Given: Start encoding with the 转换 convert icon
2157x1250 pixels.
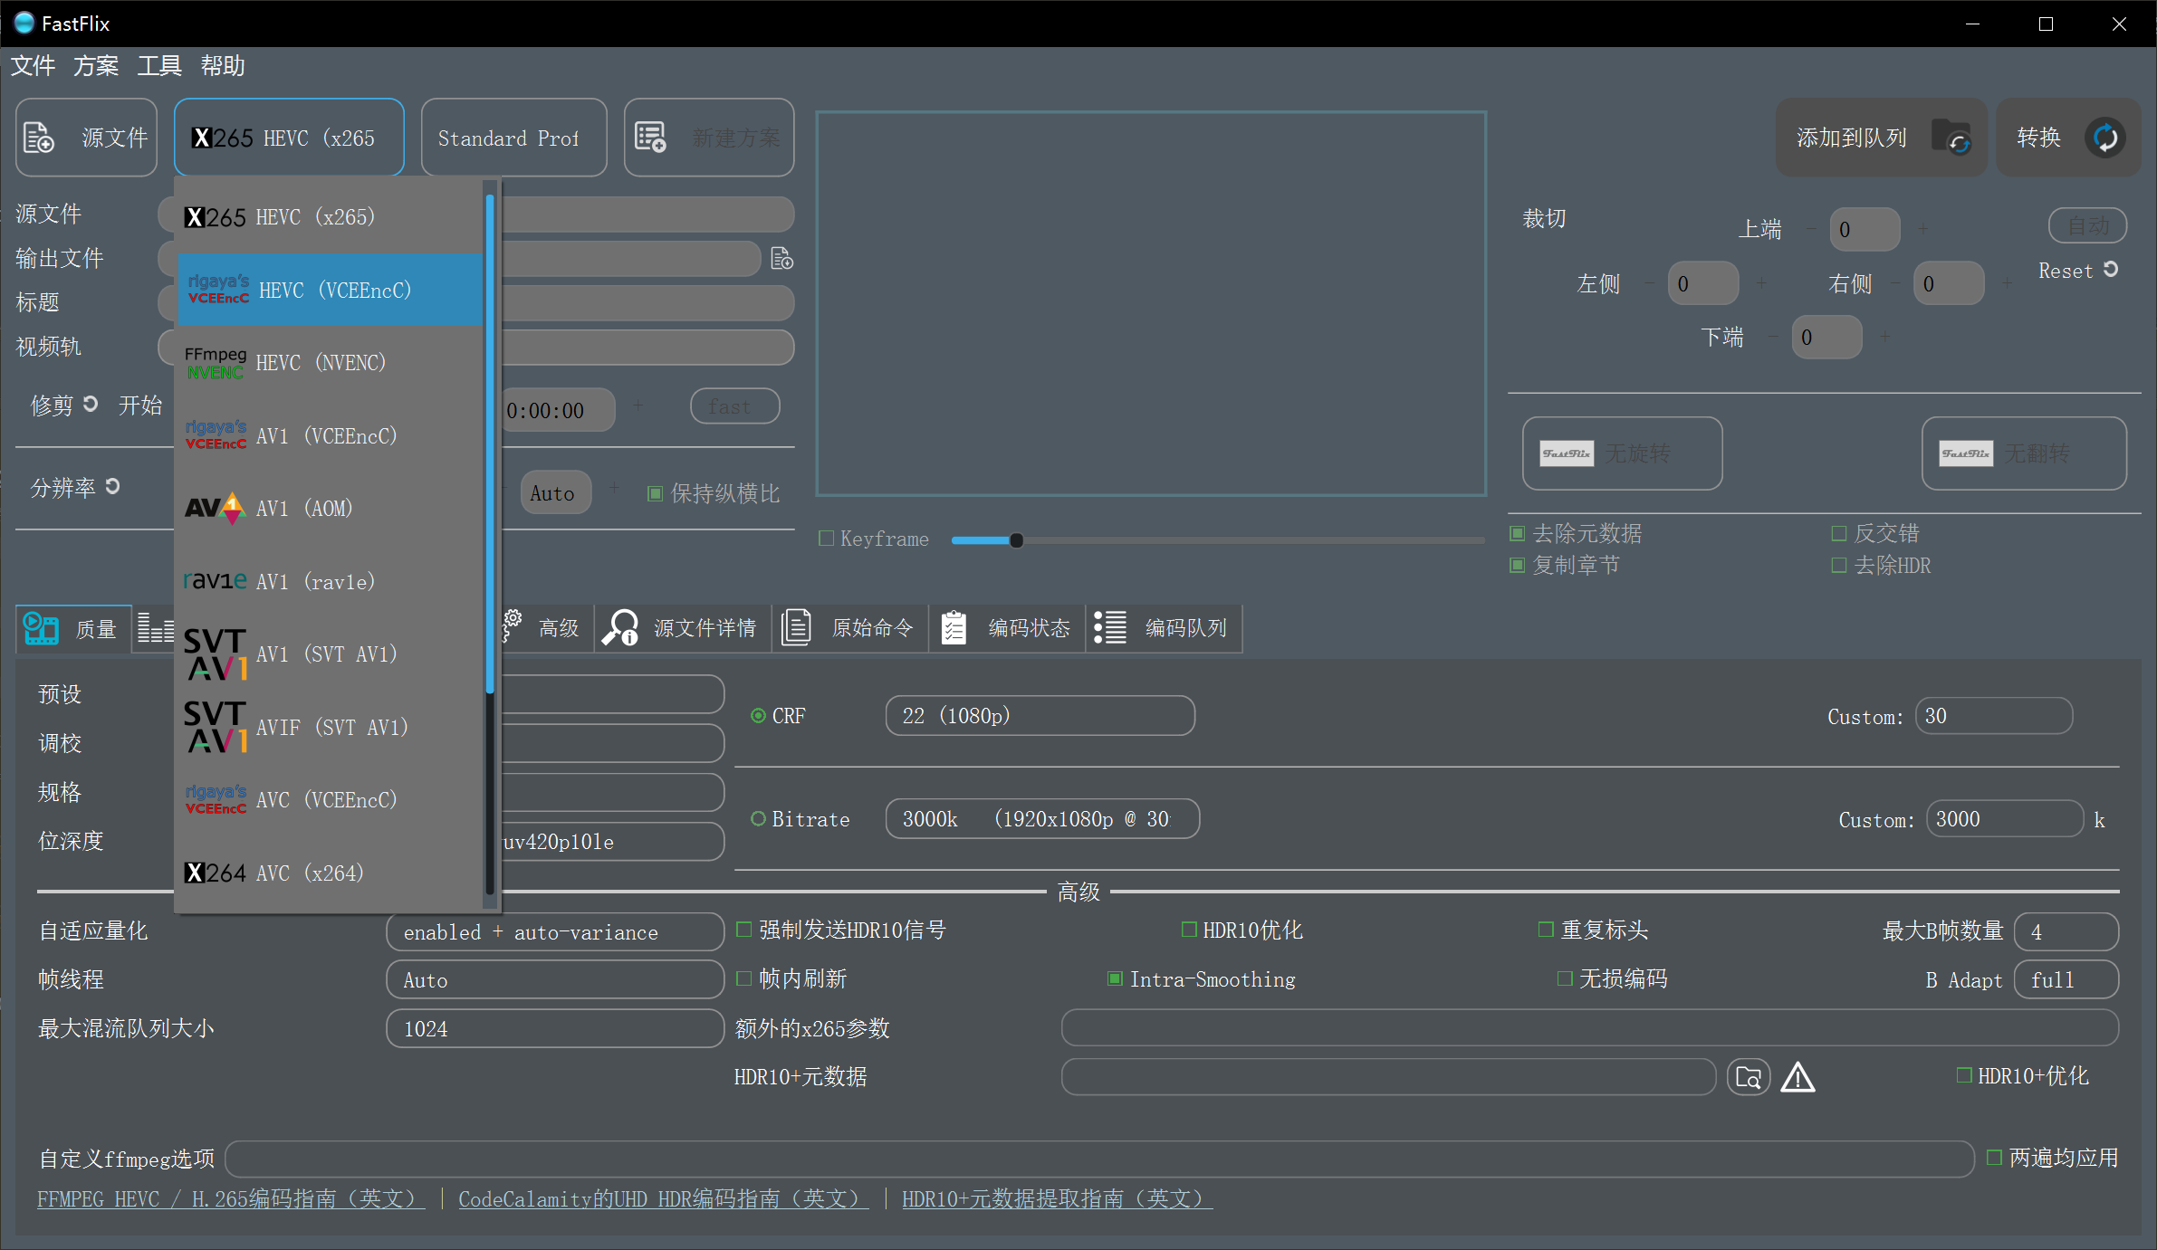Looking at the screenshot, I should pos(2104,137).
